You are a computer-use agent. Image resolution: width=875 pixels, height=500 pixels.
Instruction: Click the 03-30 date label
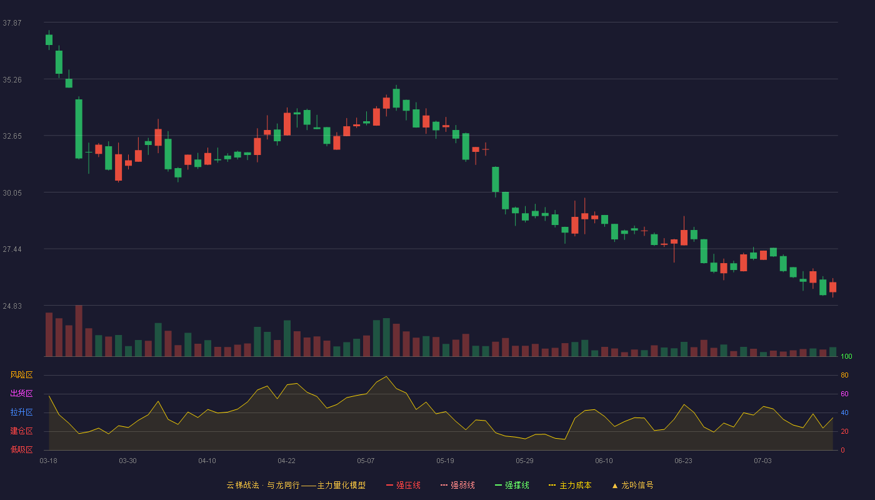pos(127,461)
